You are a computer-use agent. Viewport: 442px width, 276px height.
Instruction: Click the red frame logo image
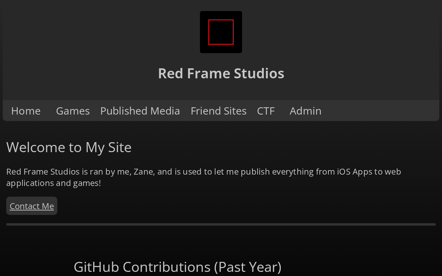(x=221, y=32)
